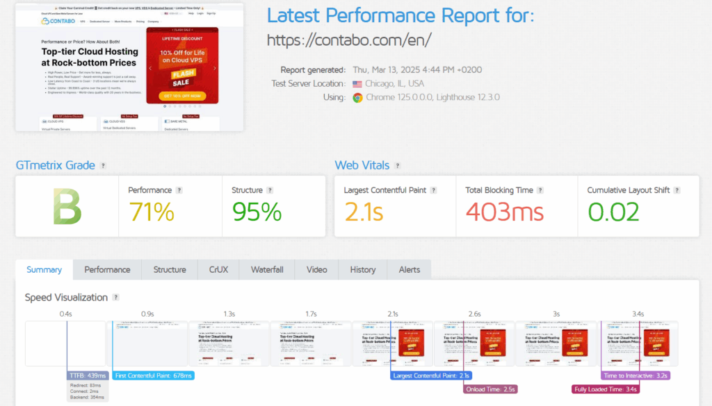Click the Speed Visualization help icon

pyautogui.click(x=116, y=297)
